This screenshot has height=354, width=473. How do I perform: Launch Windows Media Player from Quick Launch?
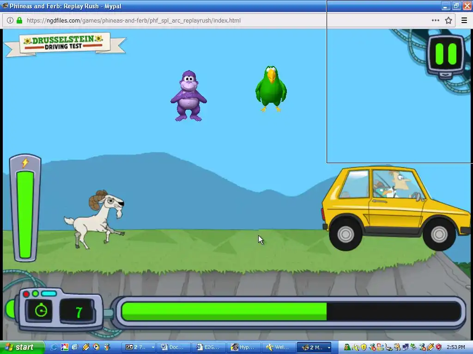click(96, 347)
